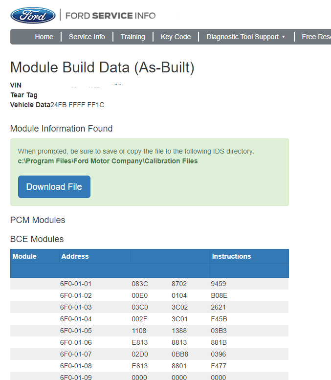
Task: Click value 1108 in 6F0-01-05 row
Action: point(139,331)
